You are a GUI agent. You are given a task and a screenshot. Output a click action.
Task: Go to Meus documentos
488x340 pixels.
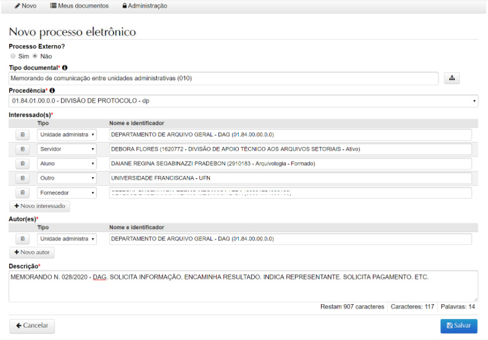79,6
